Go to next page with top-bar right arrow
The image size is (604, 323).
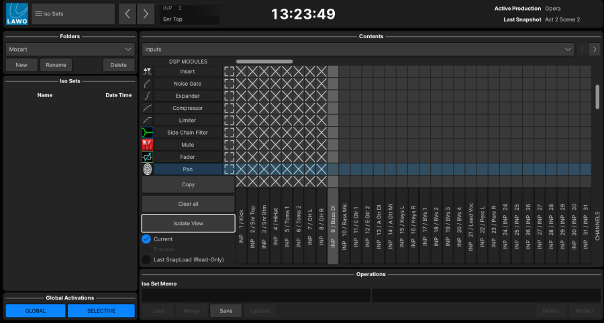(x=146, y=13)
